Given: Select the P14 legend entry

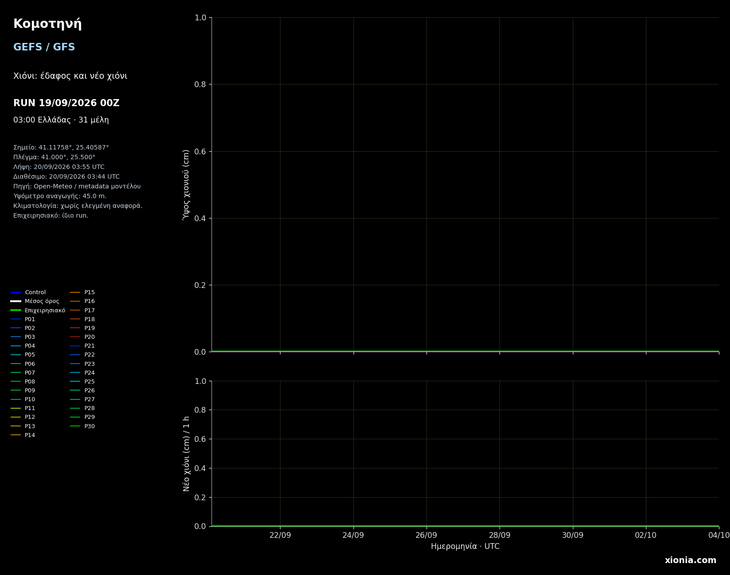Looking at the screenshot, I should (x=23, y=435).
